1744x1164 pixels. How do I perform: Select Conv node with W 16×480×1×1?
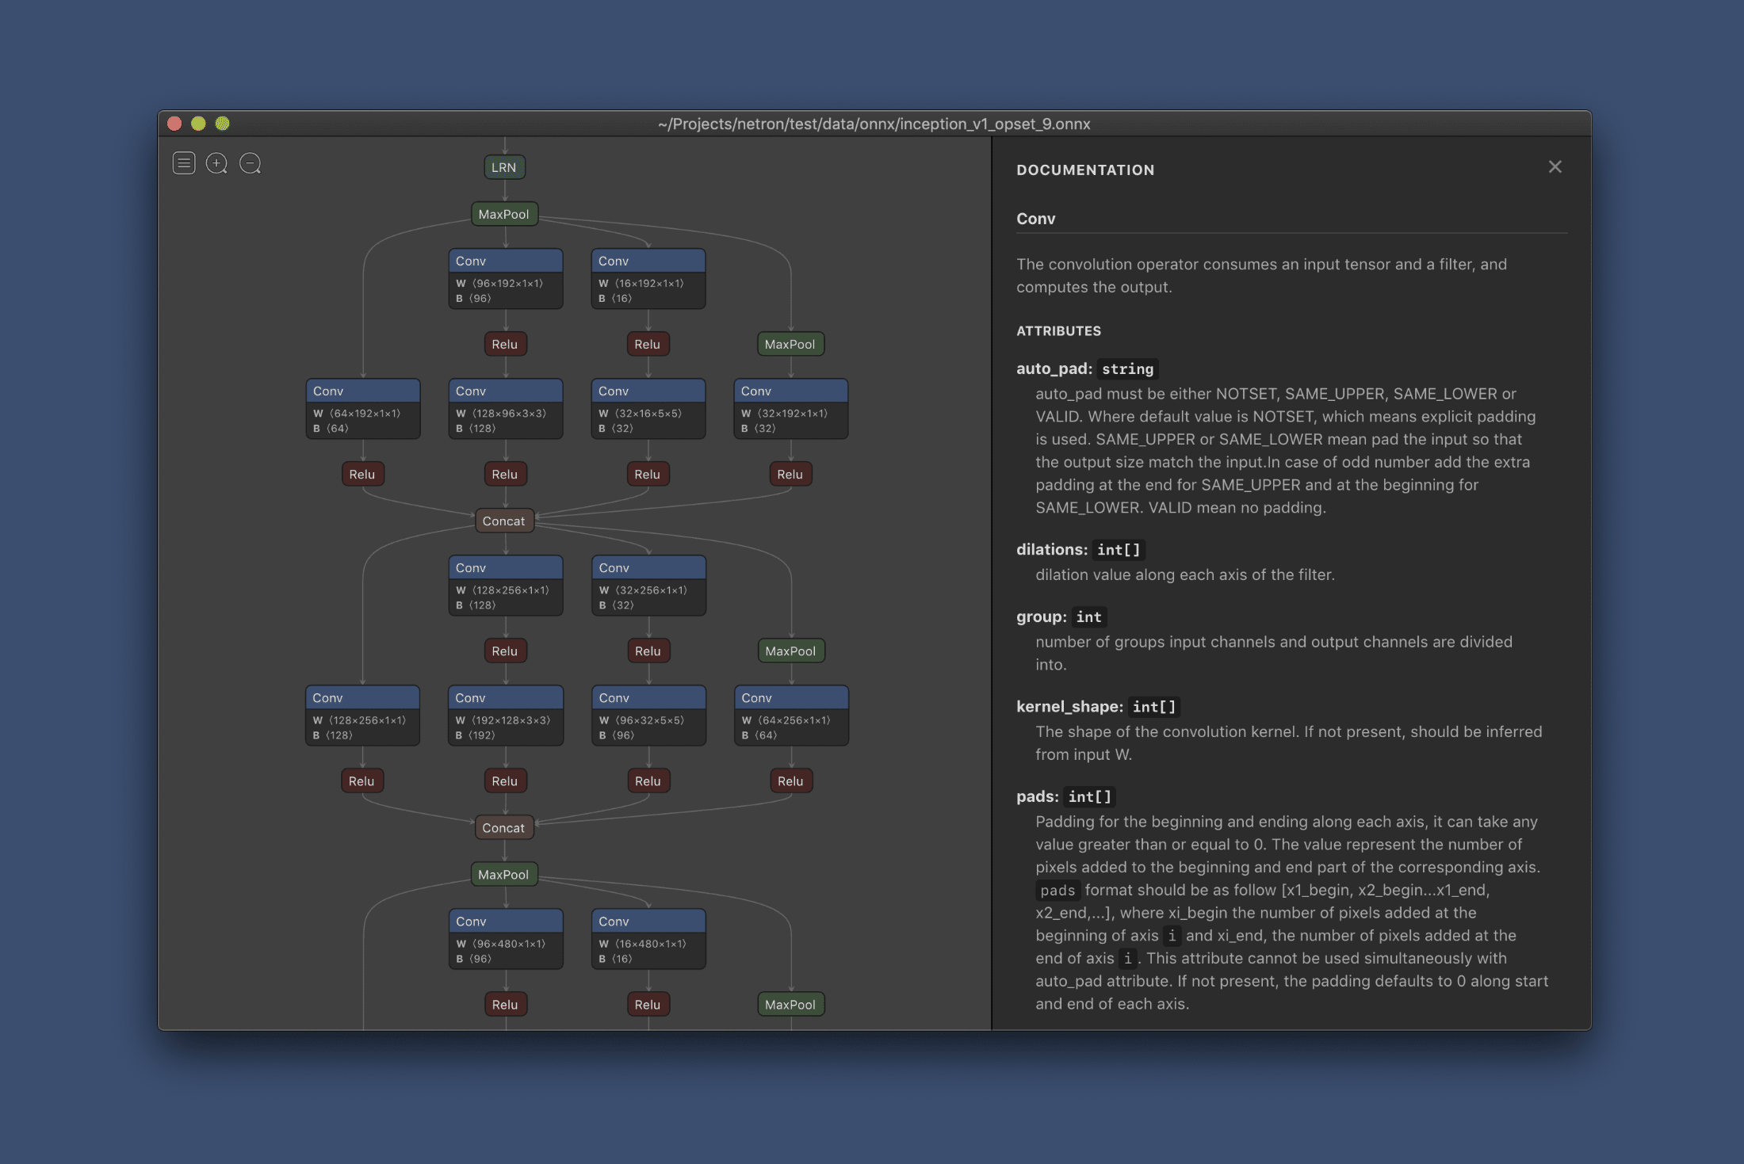648,939
